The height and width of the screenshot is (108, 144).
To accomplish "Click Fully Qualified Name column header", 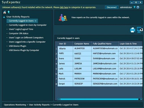I will [x=105, y=44].
